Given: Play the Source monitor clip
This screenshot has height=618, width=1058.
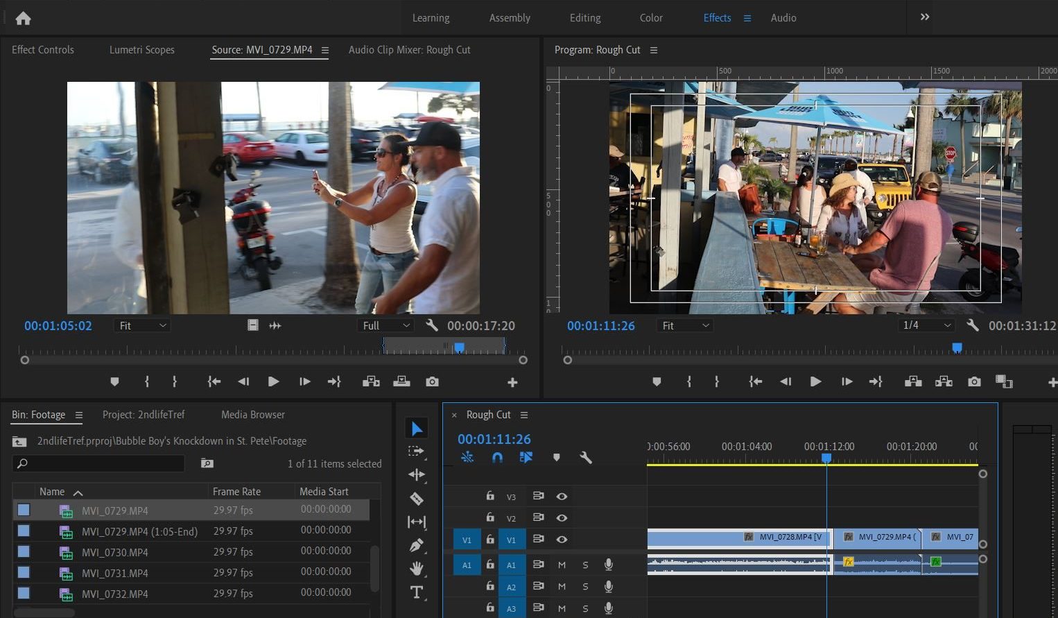Looking at the screenshot, I should pos(273,381).
